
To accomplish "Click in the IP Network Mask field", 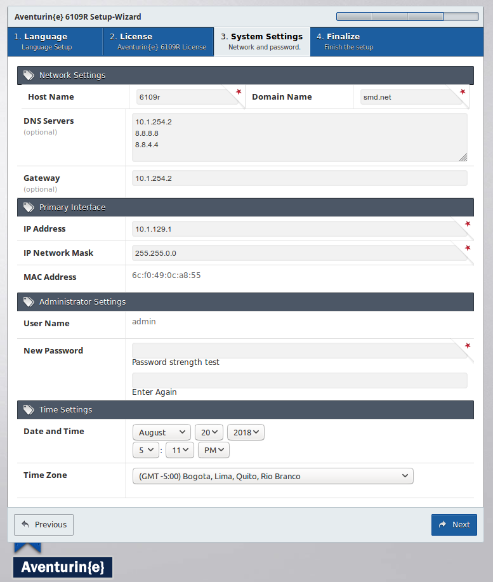I will pyautogui.click(x=299, y=253).
